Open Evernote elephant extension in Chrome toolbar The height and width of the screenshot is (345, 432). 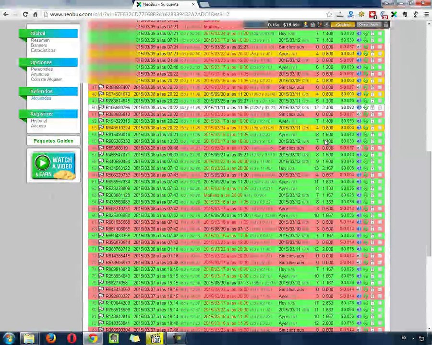click(405, 14)
